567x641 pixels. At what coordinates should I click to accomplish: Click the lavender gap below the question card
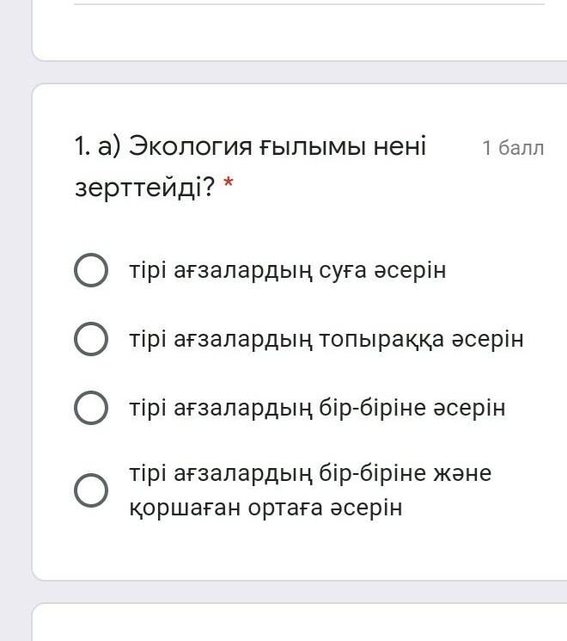[301, 591]
